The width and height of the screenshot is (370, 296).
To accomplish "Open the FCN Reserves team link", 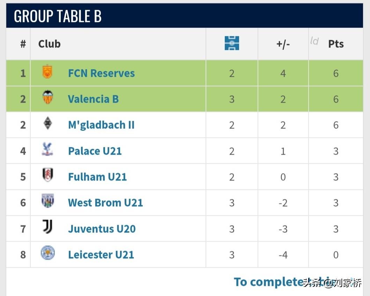I will click(x=101, y=73).
